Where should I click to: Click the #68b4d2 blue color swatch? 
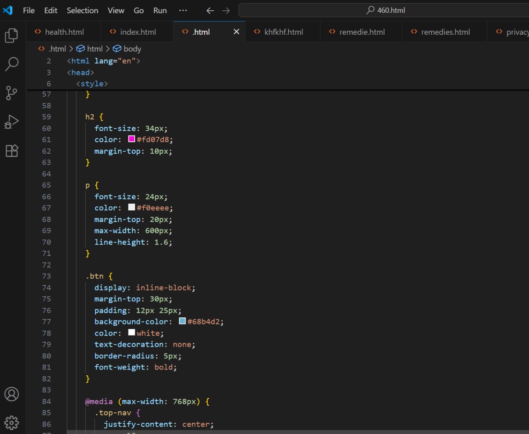tap(182, 321)
